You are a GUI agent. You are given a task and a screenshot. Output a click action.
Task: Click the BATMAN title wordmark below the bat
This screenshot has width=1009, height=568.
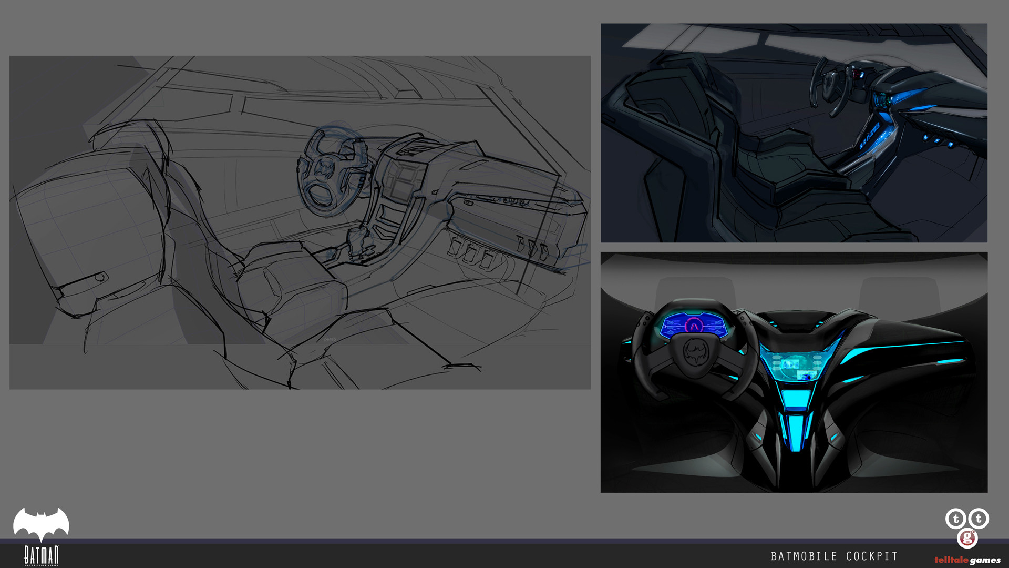coord(42,555)
